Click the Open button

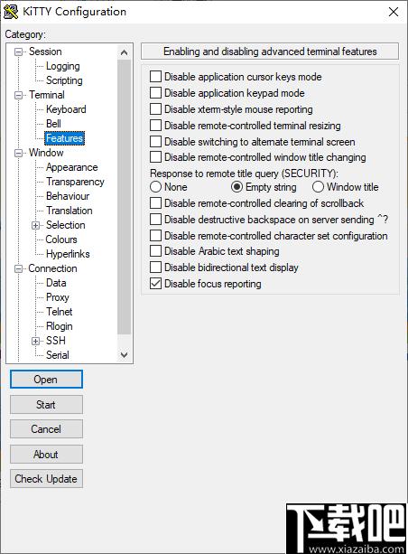point(46,380)
